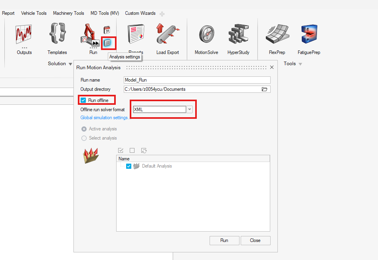The height and width of the screenshot is (260, 378).
Task: Open the Report ribbon tab
Action: (x=8, y=13)
